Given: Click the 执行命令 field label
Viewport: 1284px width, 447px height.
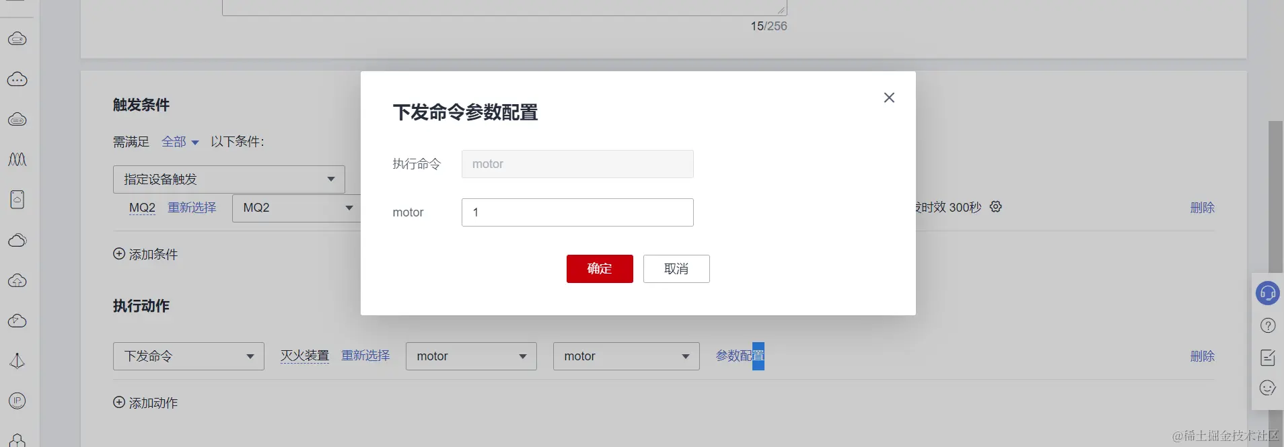Looking at the screenshot, I should point(417,164).
